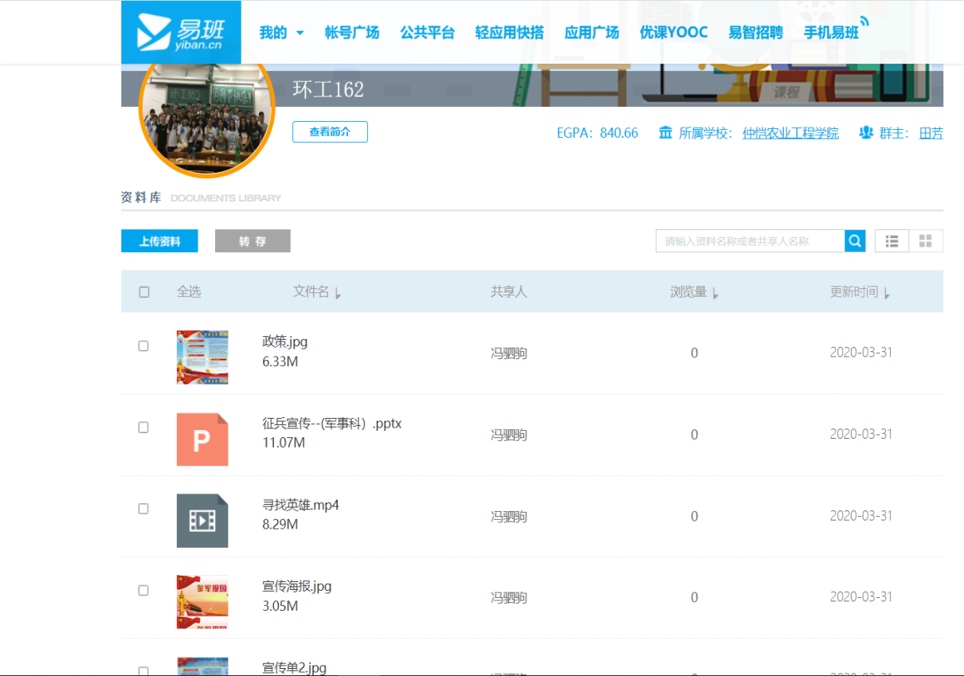
Task: Select the checkbox beside 寻找英雄.mp4
Action: tap(143, 509)
